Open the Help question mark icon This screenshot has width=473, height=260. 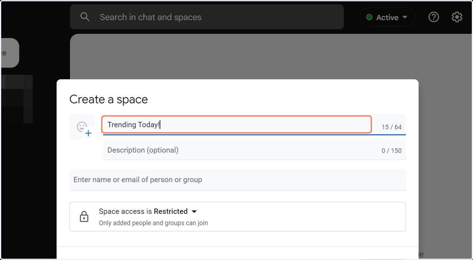(434, 17)
